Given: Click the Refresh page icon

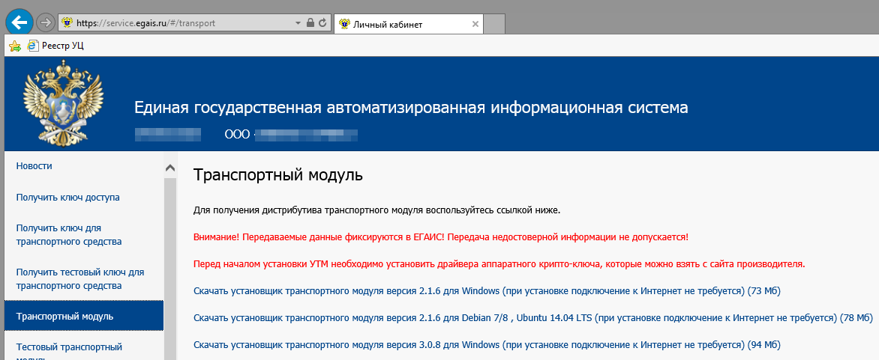Looking at the screenshot, I should 322,23.
